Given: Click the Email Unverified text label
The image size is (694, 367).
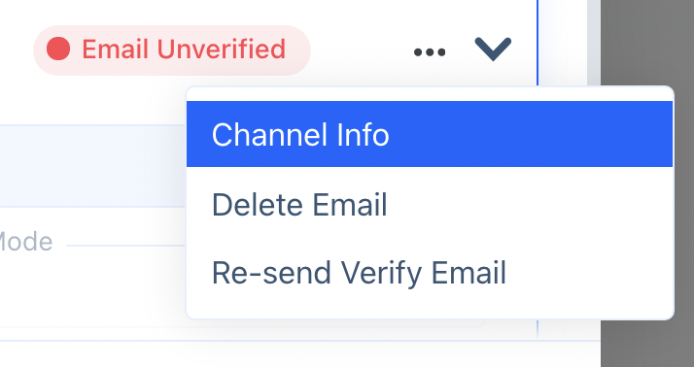Looking at the screenshot, I should coord(184,50).
